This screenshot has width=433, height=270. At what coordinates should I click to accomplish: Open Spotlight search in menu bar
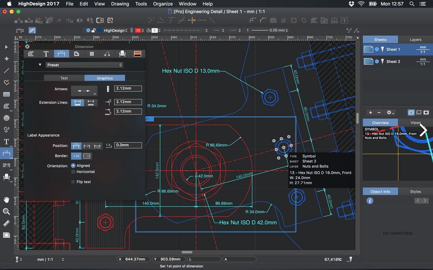point(412,4)
